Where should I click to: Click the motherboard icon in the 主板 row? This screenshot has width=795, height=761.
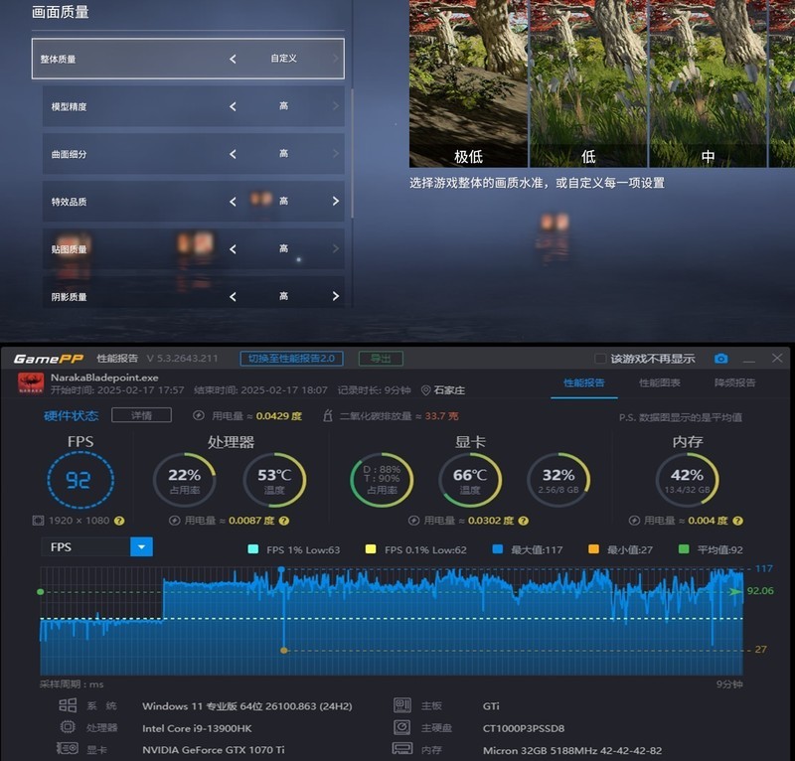pos(402,705)
